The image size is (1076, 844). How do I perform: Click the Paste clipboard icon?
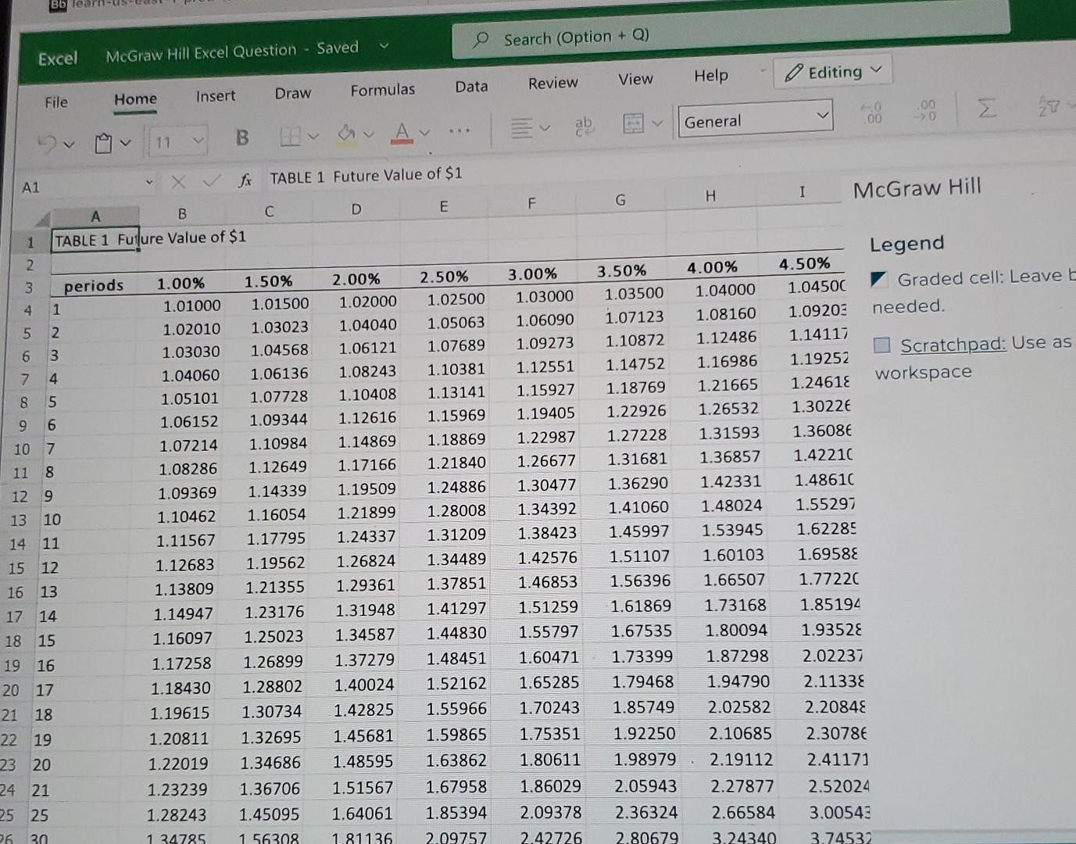pos(104,142)
